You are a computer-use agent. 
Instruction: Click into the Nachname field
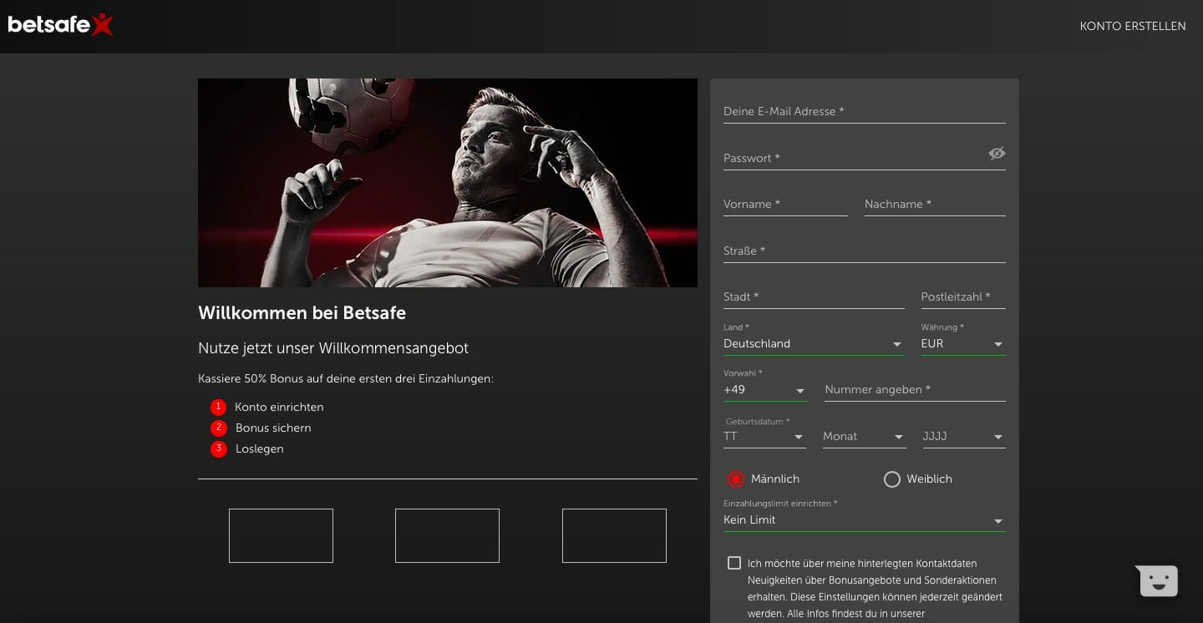(935, 205)
